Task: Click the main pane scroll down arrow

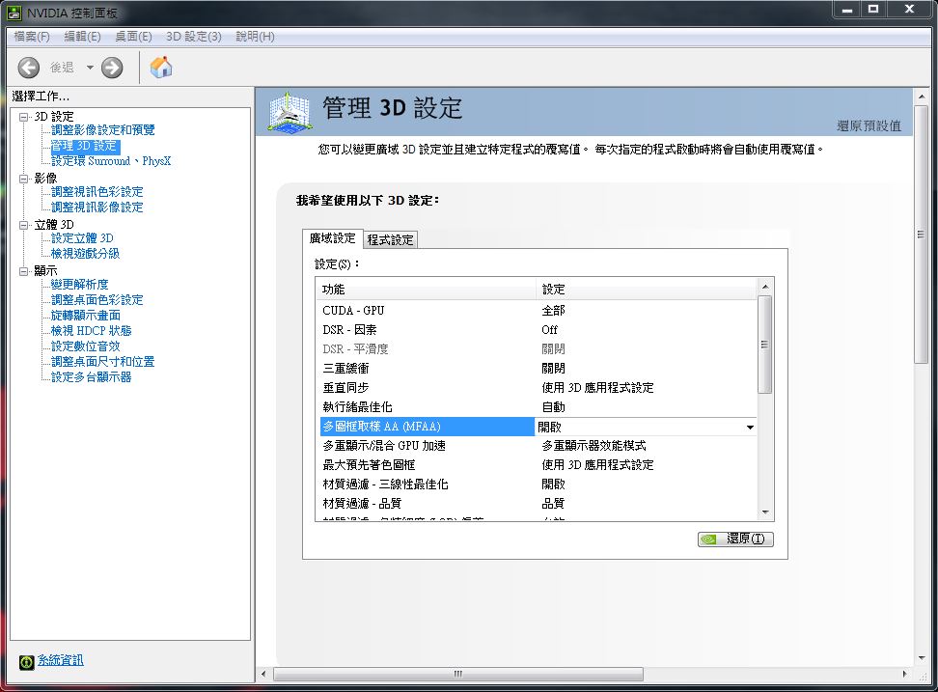Action: [x=922, y=658]
